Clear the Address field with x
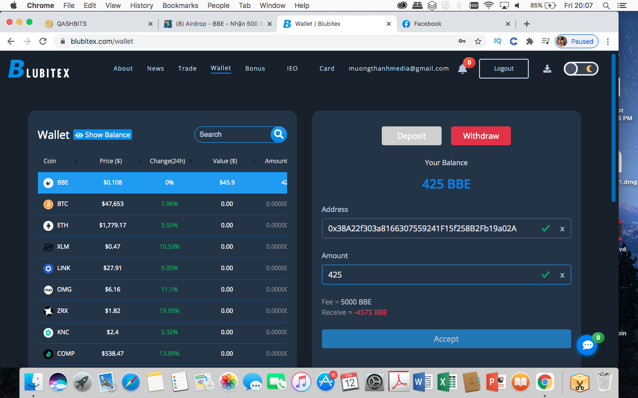Image resolution: width=638 pixels, height=398 pixels. [x=562, y=229]
